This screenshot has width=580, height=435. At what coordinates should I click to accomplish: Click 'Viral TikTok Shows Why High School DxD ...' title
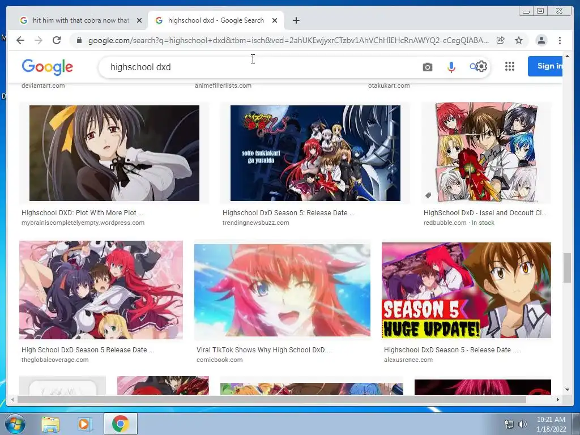(x=264, y=350)
